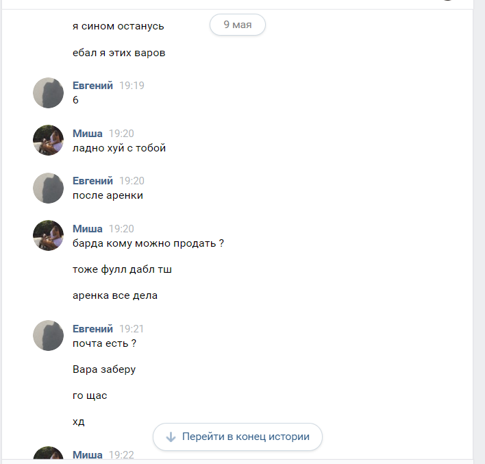Click Миша name at 19:22
The height and width of the screenshot is (464, 485).
pyautogui.click(x=88, y=454)
